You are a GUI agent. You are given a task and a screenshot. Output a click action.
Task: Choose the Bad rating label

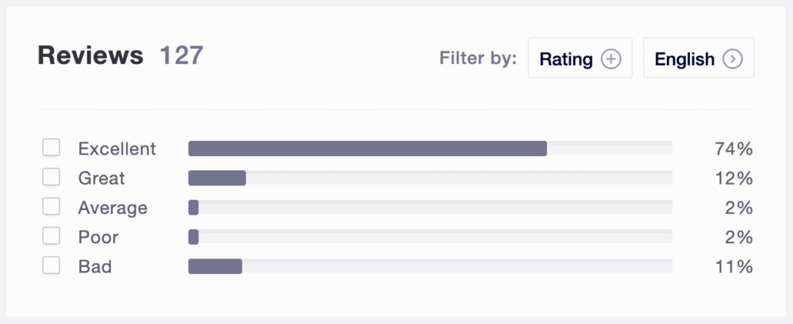95,266
